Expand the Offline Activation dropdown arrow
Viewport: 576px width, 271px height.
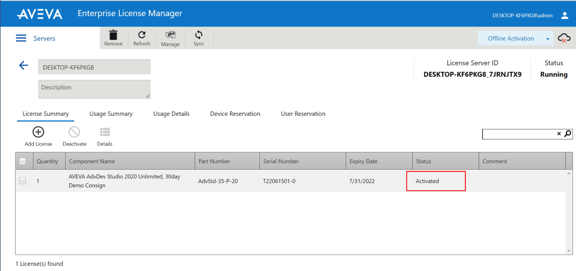[547, 38]
